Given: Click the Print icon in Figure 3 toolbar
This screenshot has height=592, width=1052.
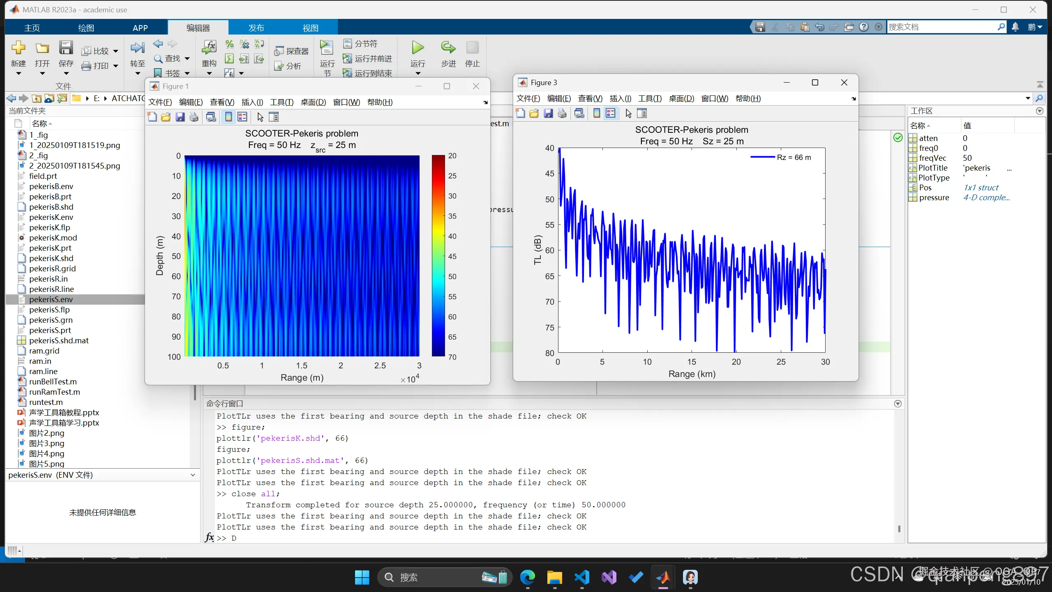Looking at the screenshot, I should click(x=562, y=113).
